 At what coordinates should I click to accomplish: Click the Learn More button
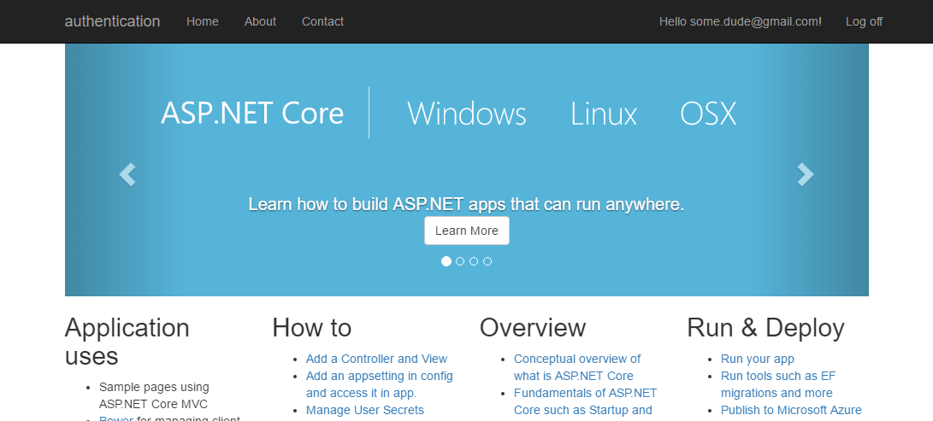coord(466,231)
